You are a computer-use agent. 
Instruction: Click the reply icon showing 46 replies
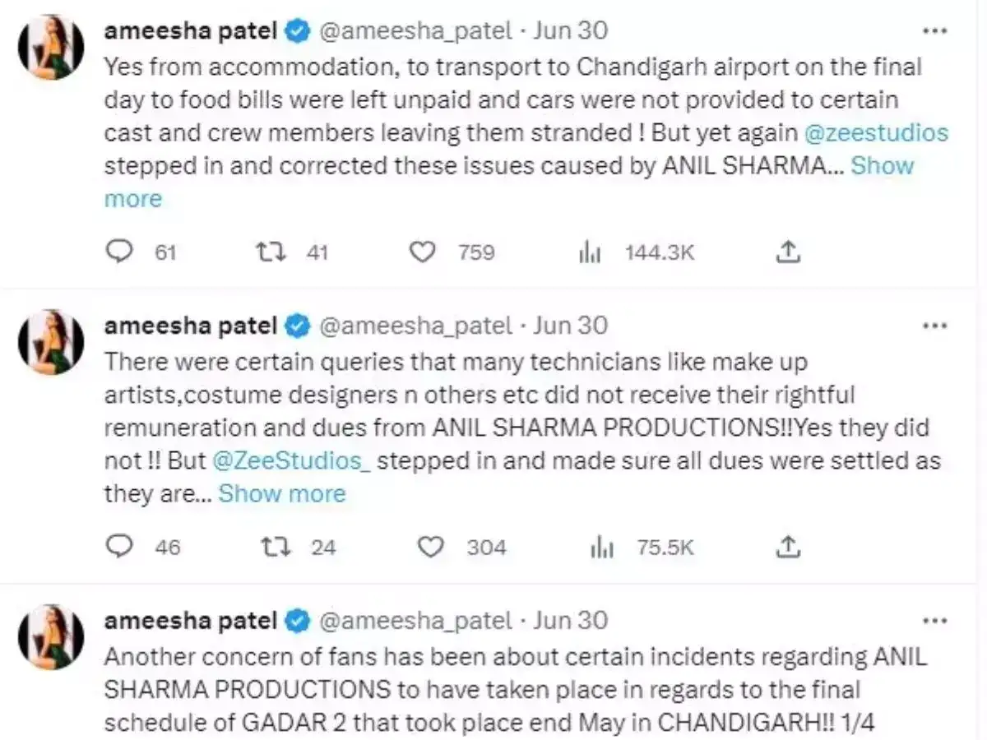[119, 547]
